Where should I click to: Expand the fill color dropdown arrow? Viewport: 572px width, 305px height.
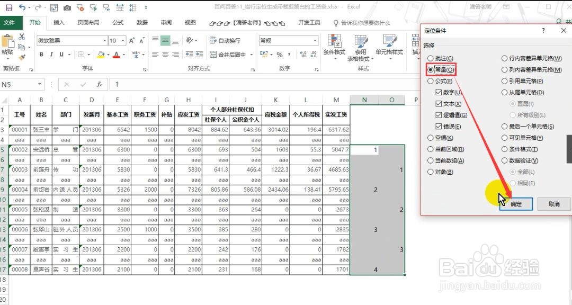click(x=108, y=55)
